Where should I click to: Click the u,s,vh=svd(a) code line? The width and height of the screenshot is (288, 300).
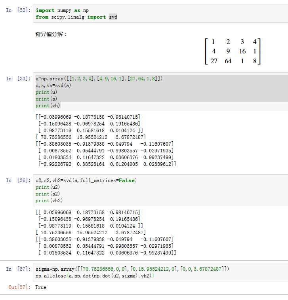tap(53, 85)
